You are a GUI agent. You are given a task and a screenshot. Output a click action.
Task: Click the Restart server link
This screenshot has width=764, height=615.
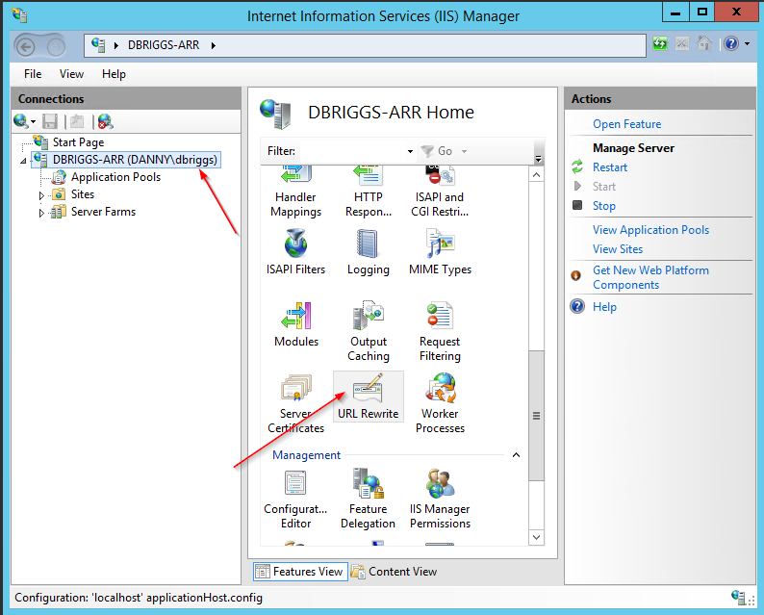click(x=610, y=167)
